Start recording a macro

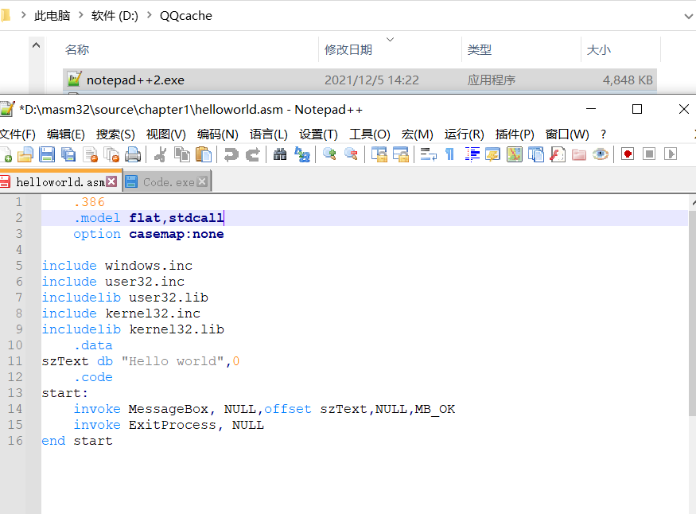click(x=628, y=154)
